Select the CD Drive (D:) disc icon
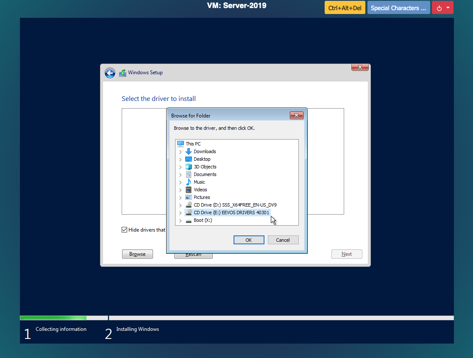The width and height of the screenshot is (473, 358). [x=189, y=205]
